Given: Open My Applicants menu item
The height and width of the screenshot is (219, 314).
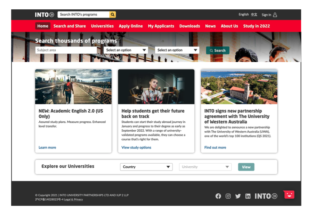Looking at the screenshot, I should (x=161, y=26).
